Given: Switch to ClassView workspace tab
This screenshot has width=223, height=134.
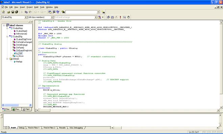Looking at the screenshot, I should [6, 109].
